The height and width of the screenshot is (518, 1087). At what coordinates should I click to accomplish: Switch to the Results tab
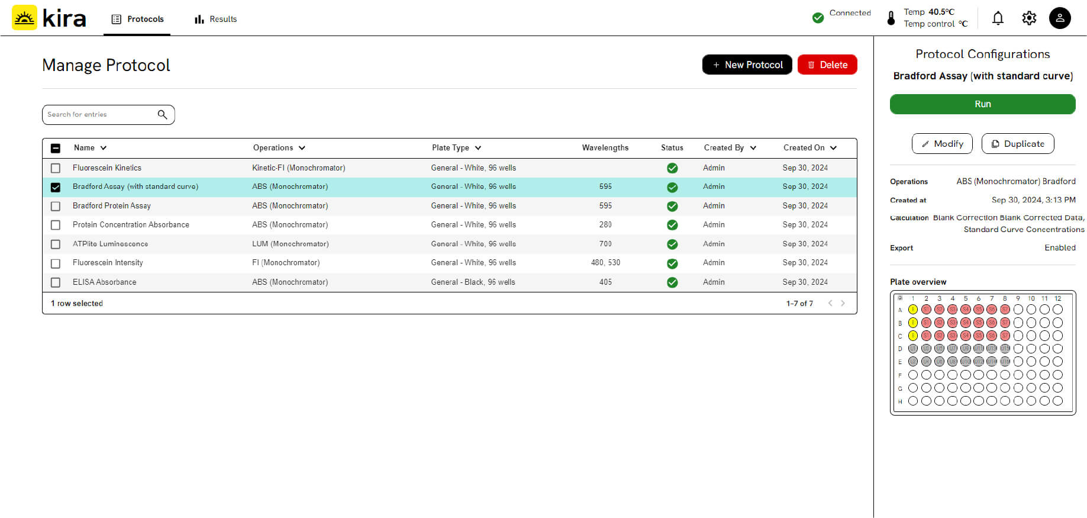click(216, 19)
